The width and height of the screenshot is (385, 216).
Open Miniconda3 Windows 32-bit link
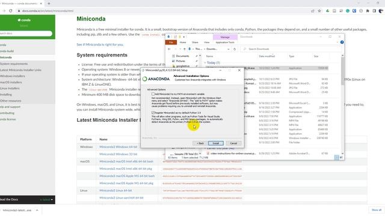tap(118, 154)
